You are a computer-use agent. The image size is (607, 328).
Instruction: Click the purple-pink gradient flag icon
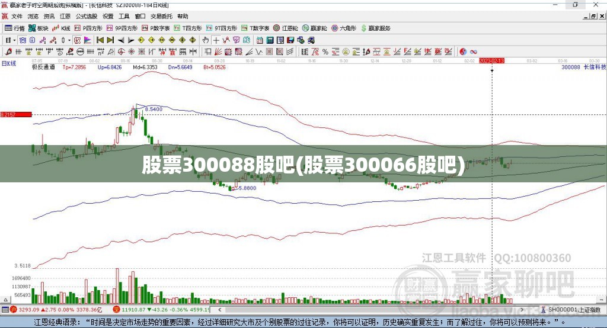pyautogui.click(x=88, y=40)
